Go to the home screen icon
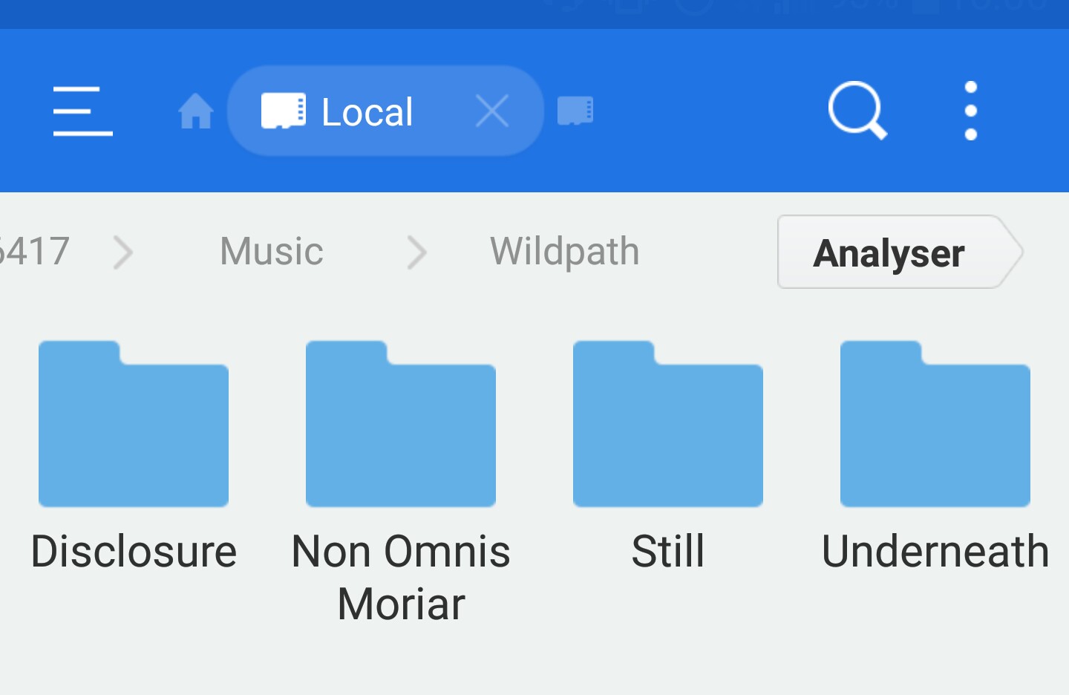The height and width of the screenshot is (695, 1069). (x=196, y=111)
